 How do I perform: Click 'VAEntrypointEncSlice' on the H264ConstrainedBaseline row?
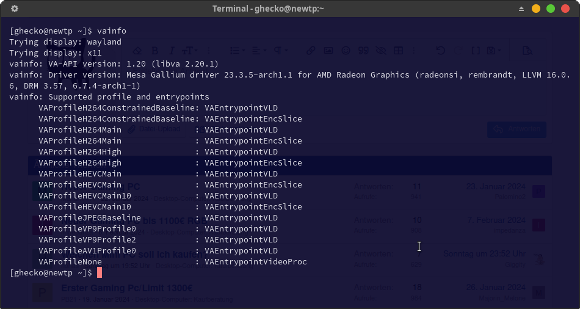click(253, 119)
